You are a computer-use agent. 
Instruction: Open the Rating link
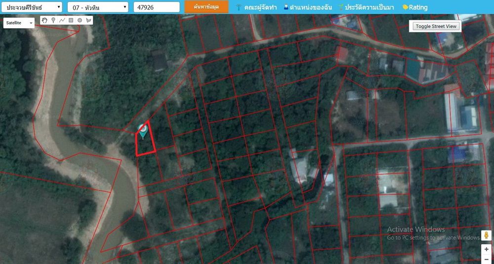pos(415,7)
